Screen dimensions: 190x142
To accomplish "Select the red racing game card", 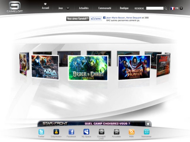I will [163, 65].
